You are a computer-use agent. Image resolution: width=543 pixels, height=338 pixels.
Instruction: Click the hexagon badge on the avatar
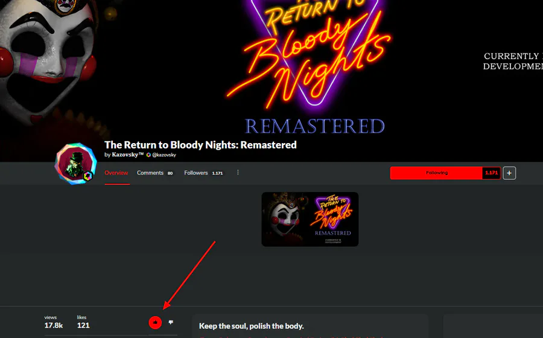[88, 176]
